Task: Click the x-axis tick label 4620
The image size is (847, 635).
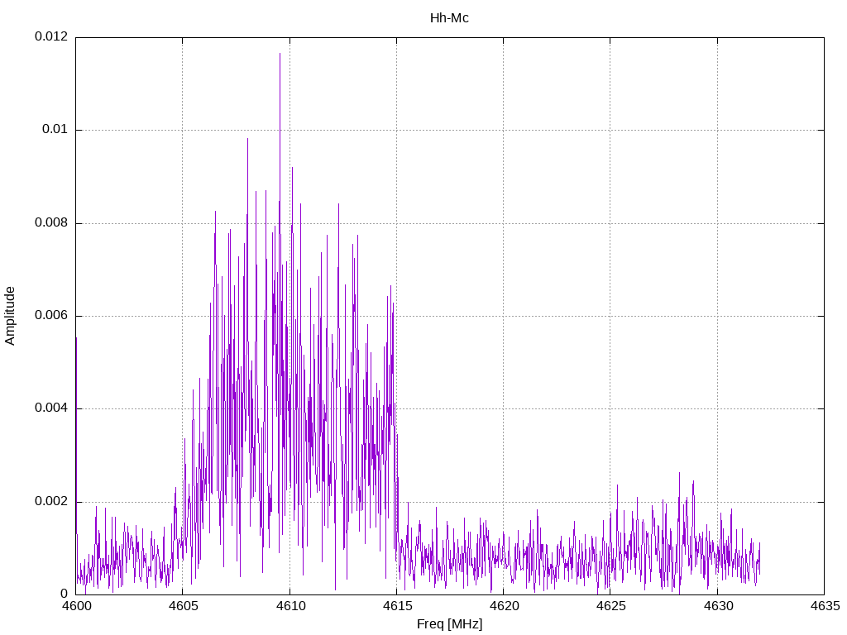Action: [504, 606]
